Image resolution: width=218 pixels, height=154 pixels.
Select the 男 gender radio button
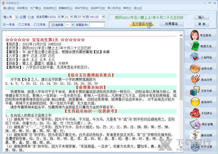pos(21,17)
